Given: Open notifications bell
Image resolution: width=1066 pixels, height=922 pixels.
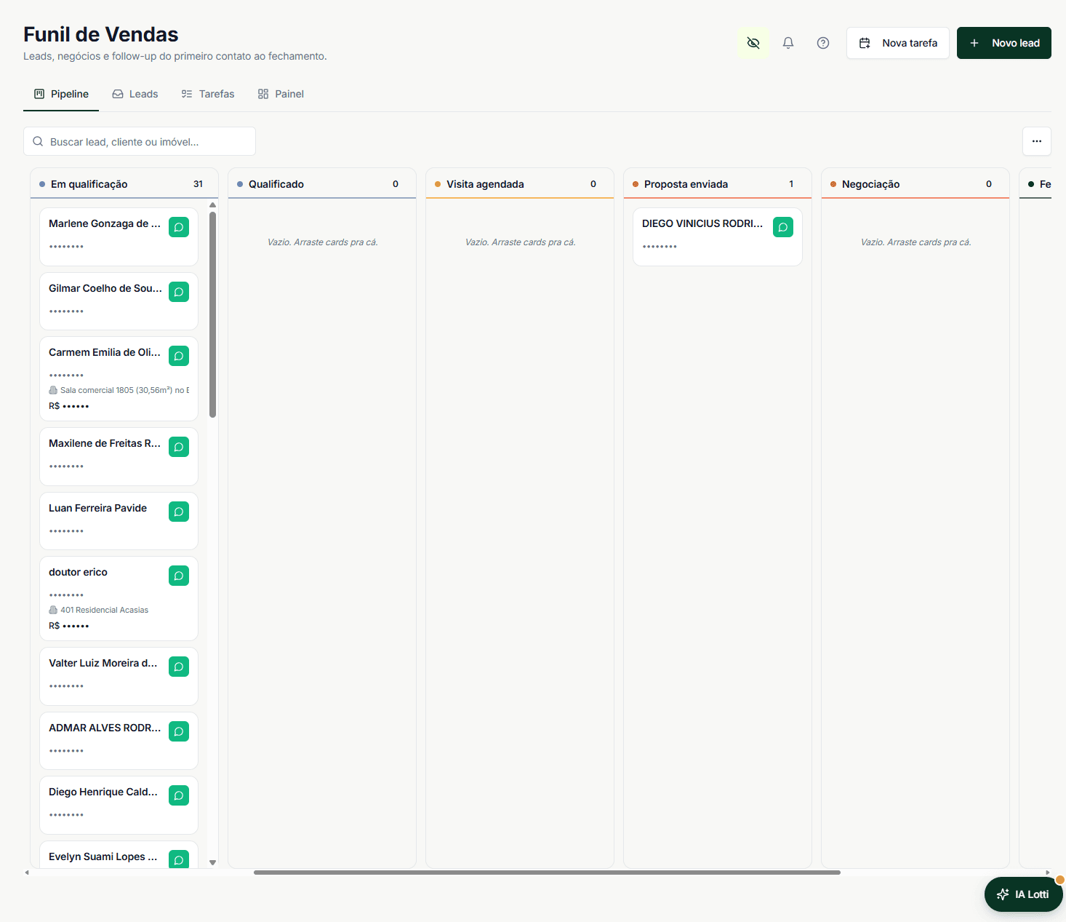Looking at the screenshot, I should tap(788, 43).
